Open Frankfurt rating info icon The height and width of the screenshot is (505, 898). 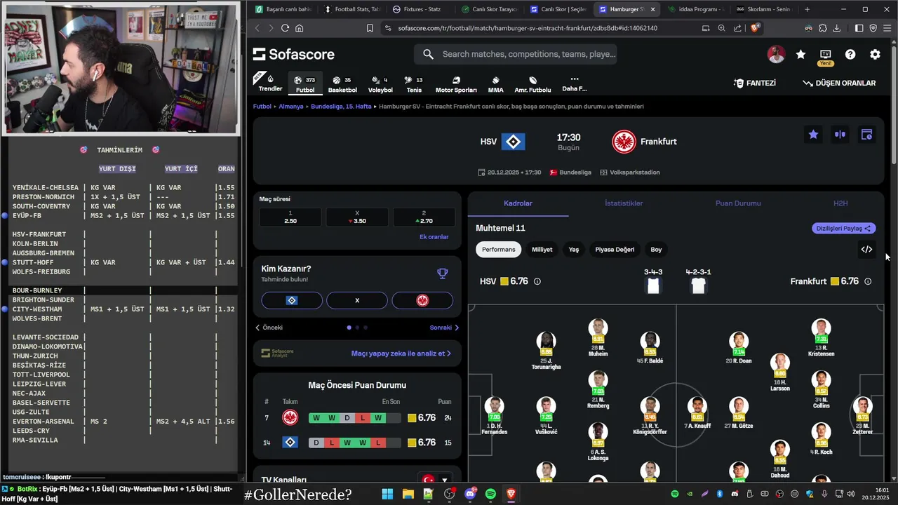tap(868, 281)
